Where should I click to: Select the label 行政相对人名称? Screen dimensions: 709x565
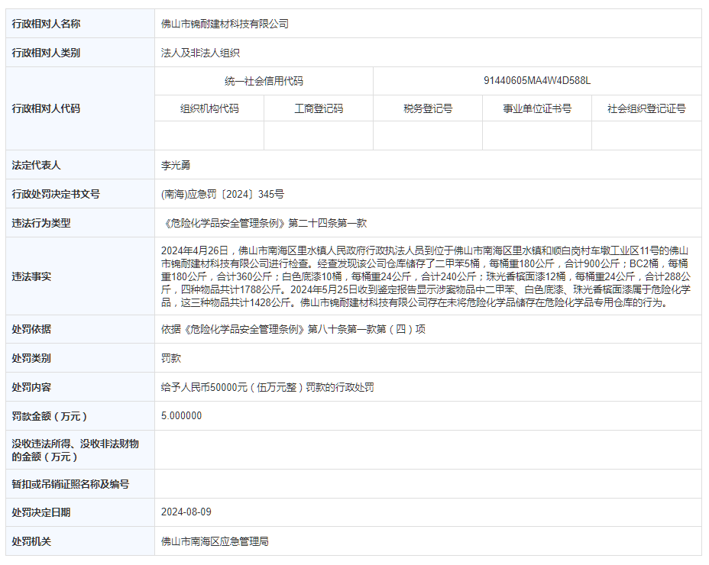point(46,24)
